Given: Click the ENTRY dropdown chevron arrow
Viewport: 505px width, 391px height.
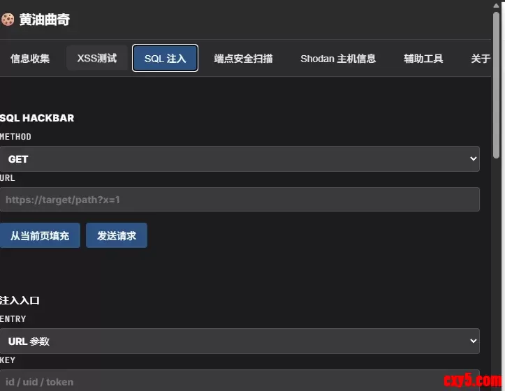Looking at the screenshot, I should point(473,341).
